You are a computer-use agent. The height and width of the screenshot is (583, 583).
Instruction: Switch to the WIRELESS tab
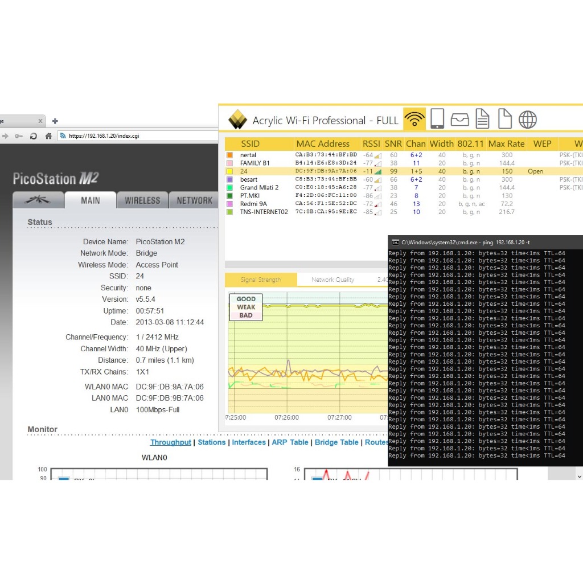(142, 200)
